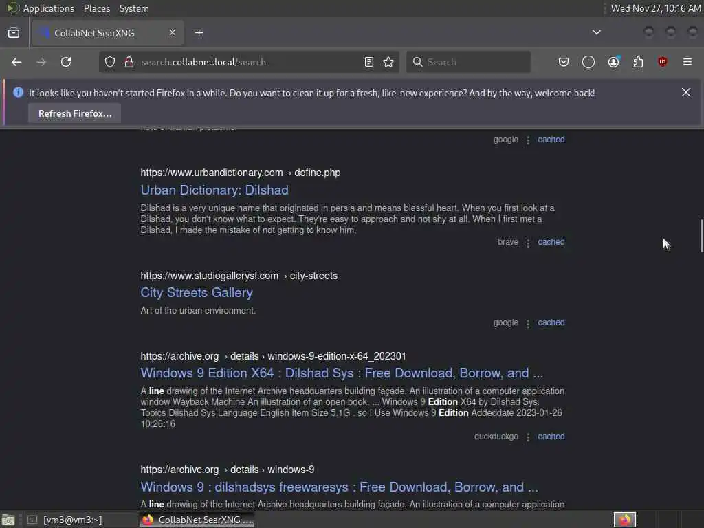Open the System menu
This screenshot has width=704, height=528.
(134, 8)
